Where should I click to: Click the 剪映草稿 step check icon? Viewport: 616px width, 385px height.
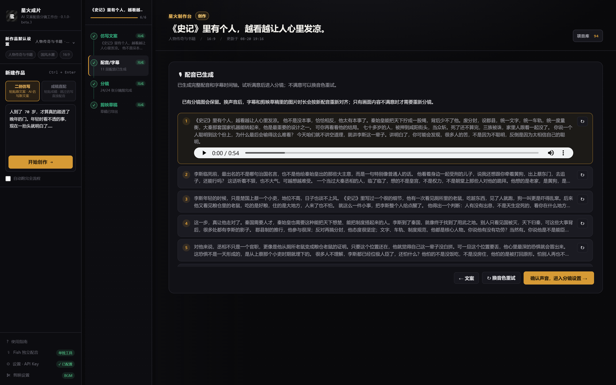[94, 105]
